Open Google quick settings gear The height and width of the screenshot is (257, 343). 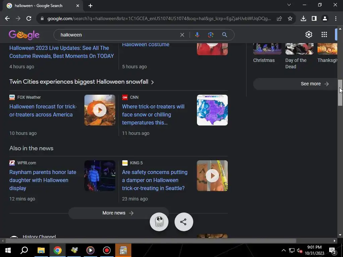[x=308, y=34]
